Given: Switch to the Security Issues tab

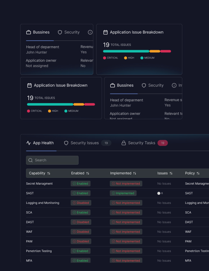Looking at the screenshot, I should (88, 143).
